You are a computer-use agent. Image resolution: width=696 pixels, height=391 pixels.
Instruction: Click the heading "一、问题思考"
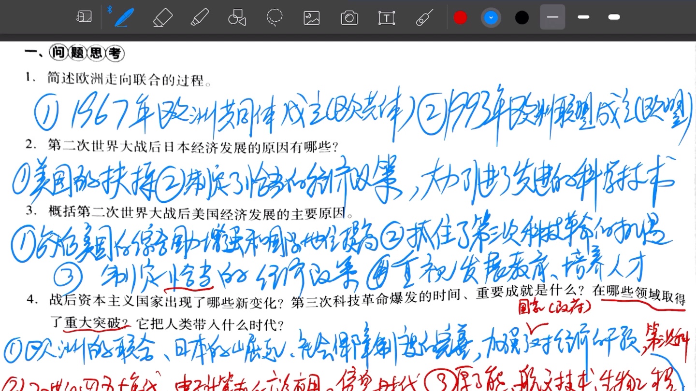(74, 53)
